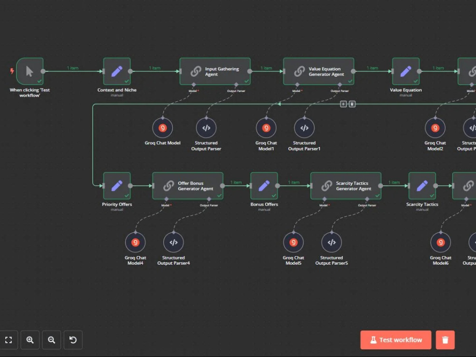The image size is (476, 357).
Task: Open the Context and Niche edit node
Action: point(117,71)
